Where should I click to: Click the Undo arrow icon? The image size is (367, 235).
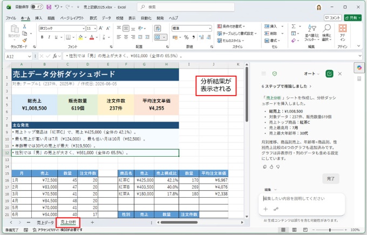(x=57, y=7)
